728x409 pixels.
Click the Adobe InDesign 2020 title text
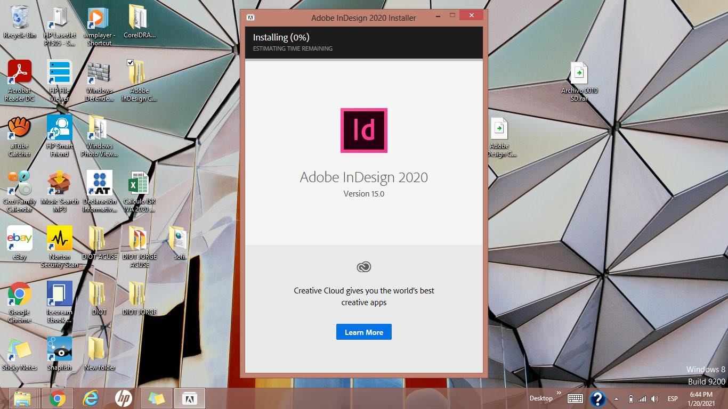tap(364, 177)
